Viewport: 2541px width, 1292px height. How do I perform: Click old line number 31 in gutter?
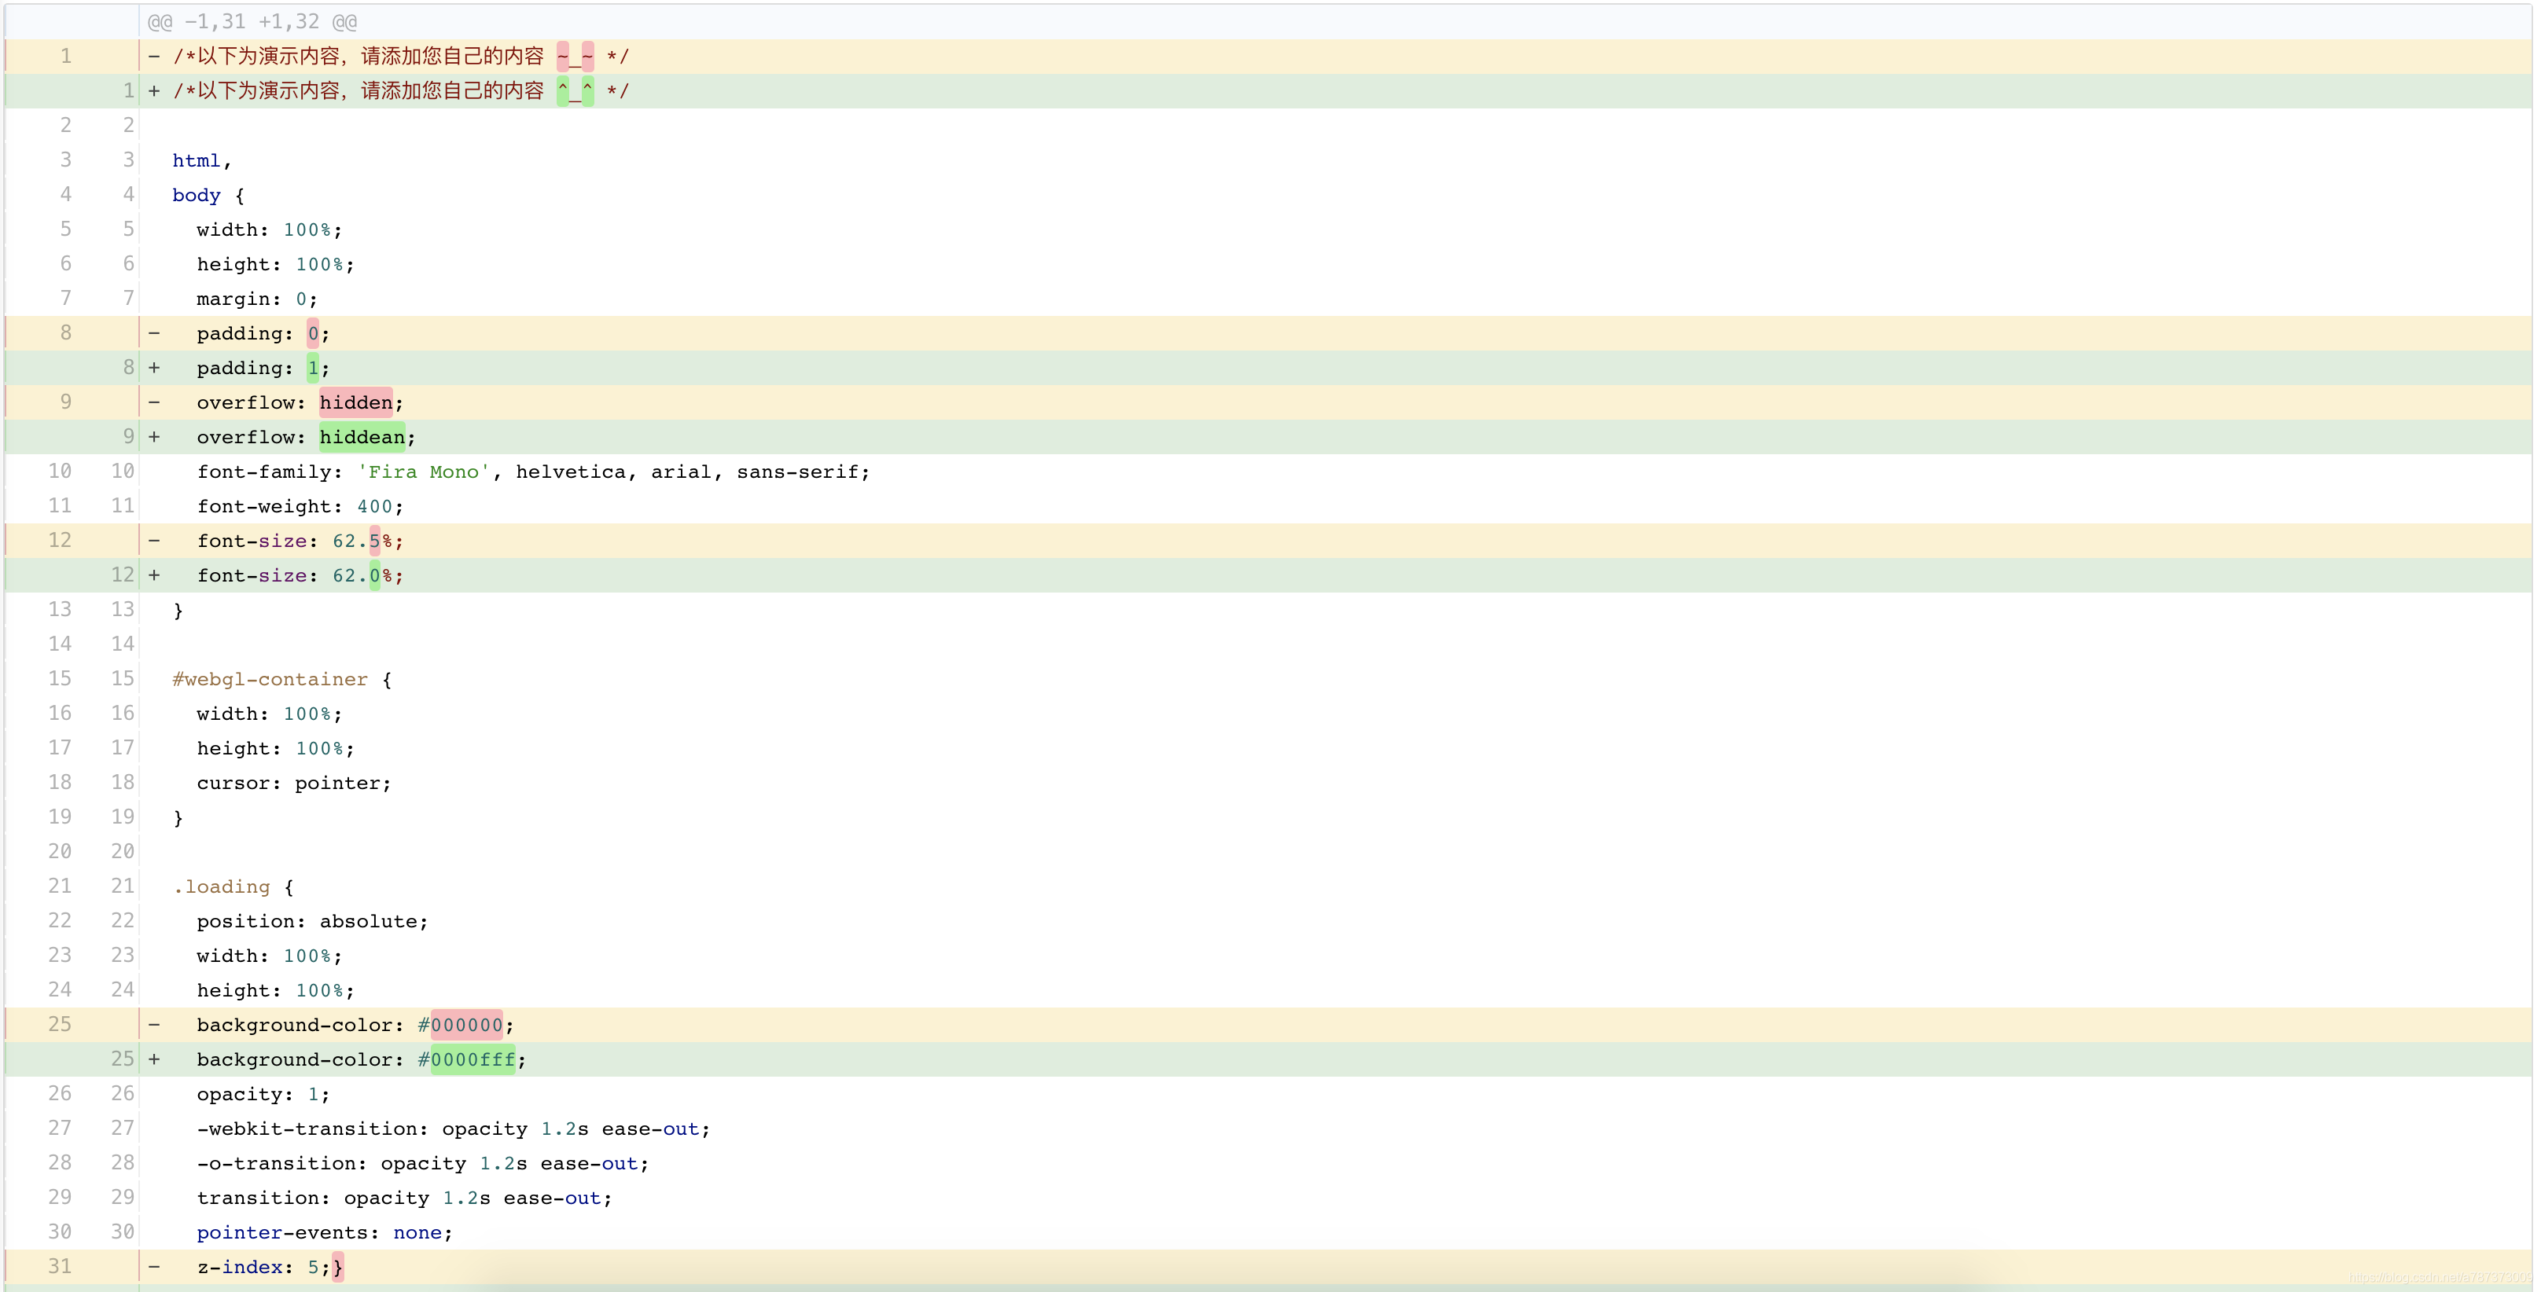[x=61, y=1266]
